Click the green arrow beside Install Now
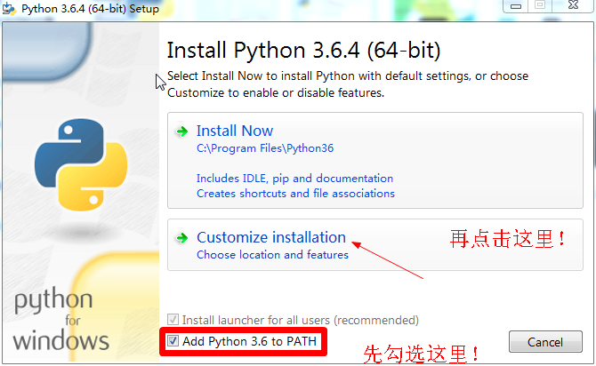Screen dimensions: 596x366 (181, 131)
